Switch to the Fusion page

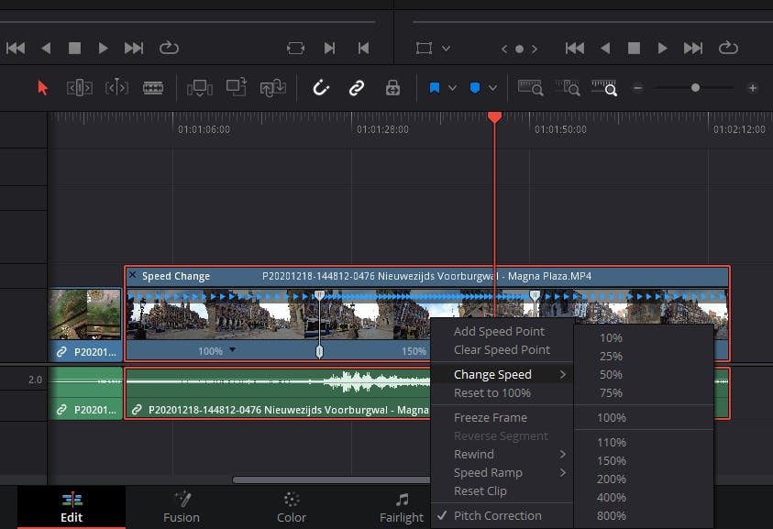click(x=182, y=507)
